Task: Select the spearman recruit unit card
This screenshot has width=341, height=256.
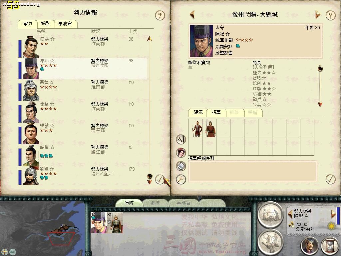Action: 209,128
